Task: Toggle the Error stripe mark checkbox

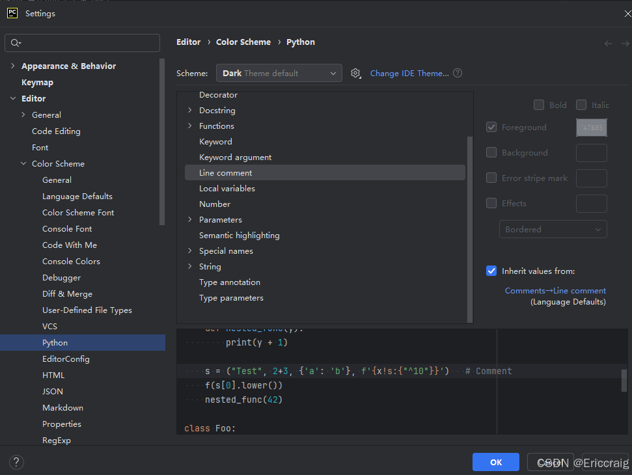Action: [491, 178]
